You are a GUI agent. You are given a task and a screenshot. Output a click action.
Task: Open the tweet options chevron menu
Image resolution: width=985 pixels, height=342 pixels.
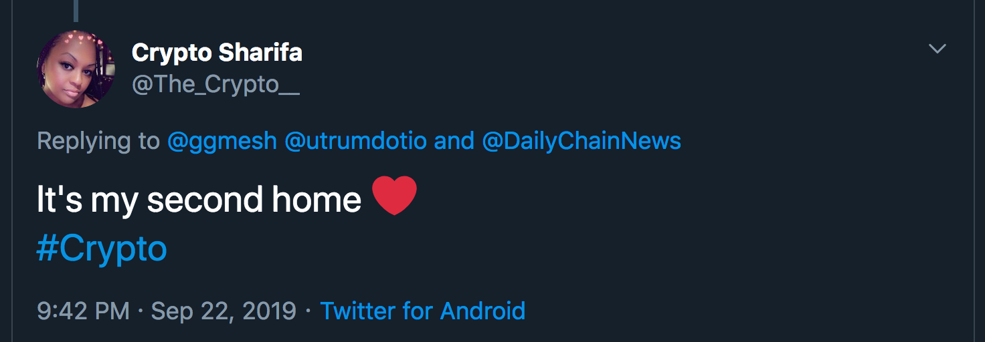point(937,49)
